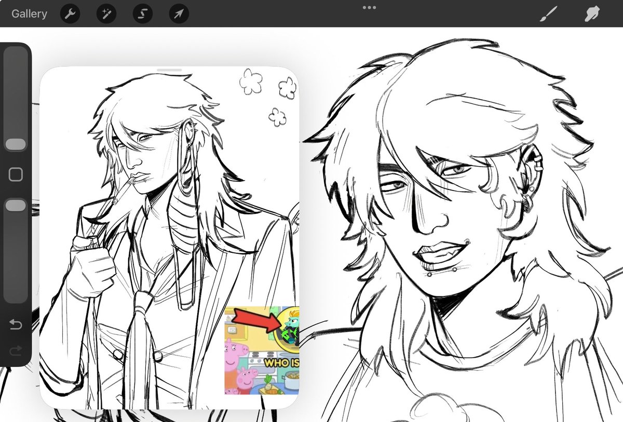
Task: Select the Selection S-shaped tool
Action: coord(142,14)
